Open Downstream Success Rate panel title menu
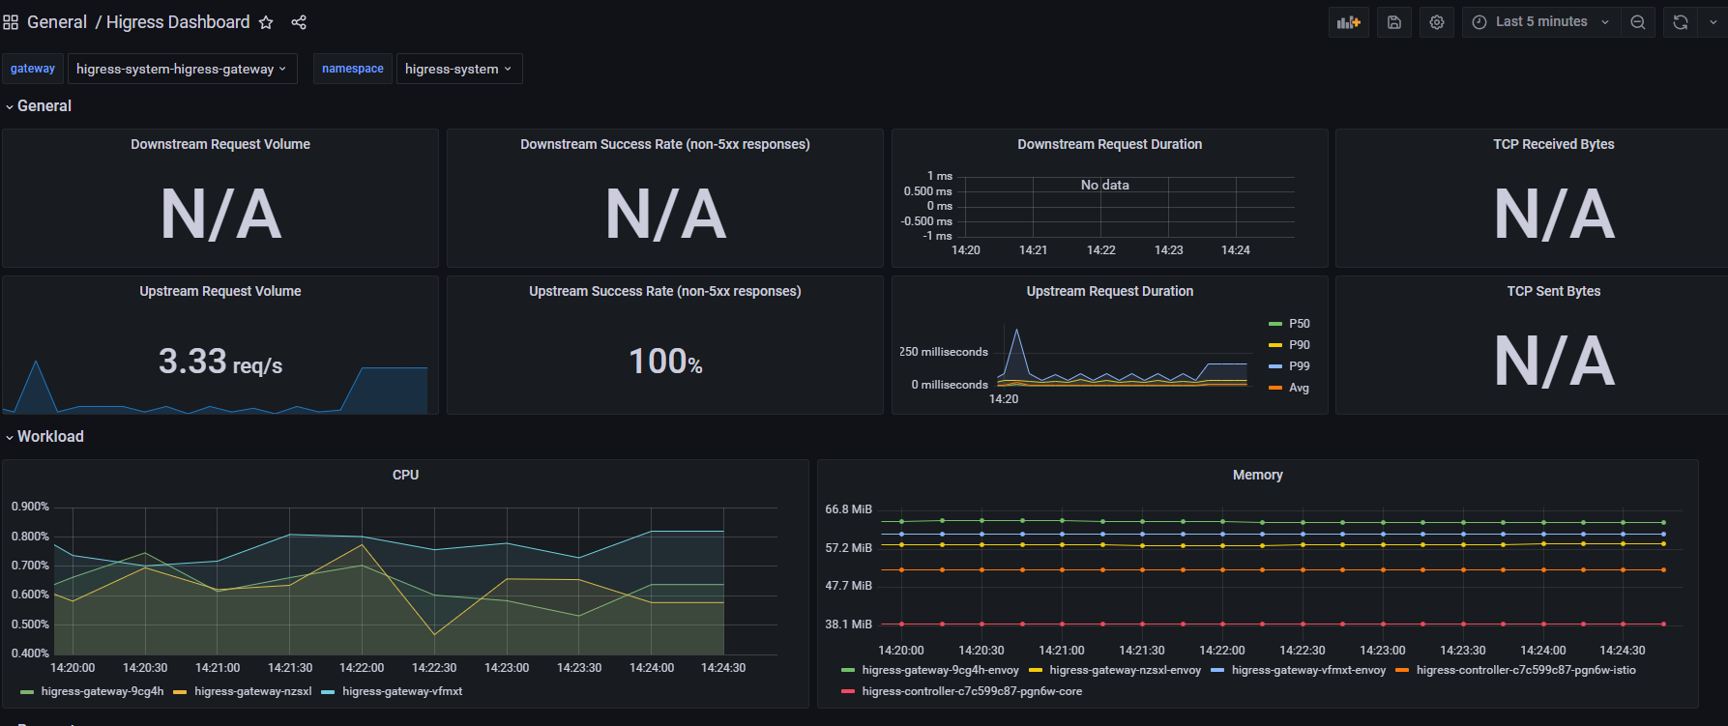Image resolution: width=1728 pixels, height=726 pixels. tap(665, 144)
